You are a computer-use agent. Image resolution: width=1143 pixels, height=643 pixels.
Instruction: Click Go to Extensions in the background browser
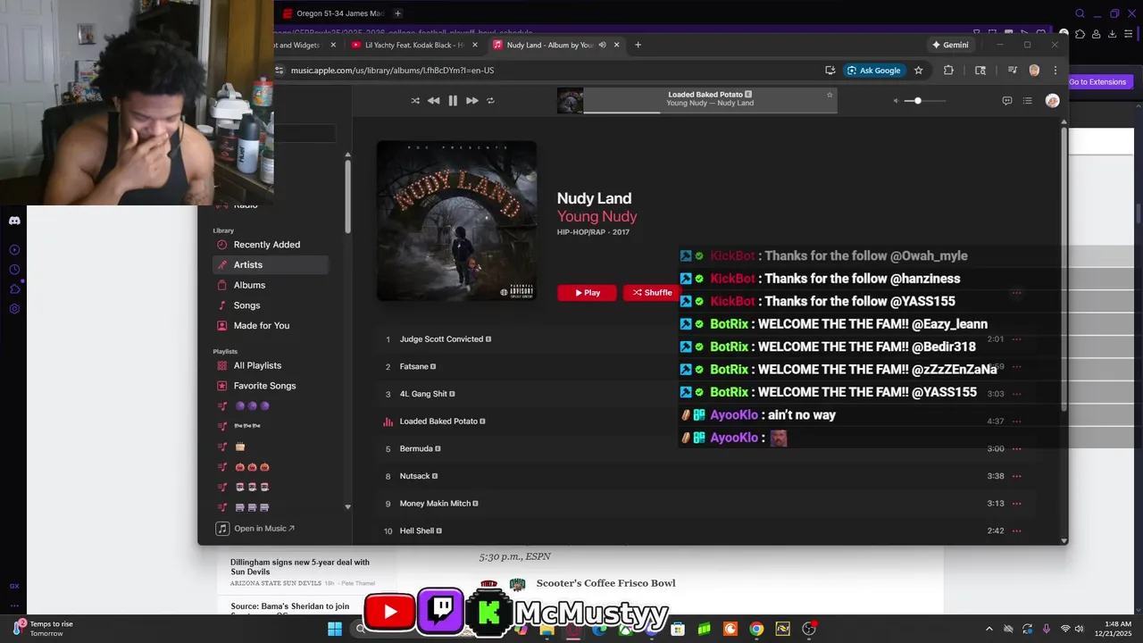coord(1100,82)
